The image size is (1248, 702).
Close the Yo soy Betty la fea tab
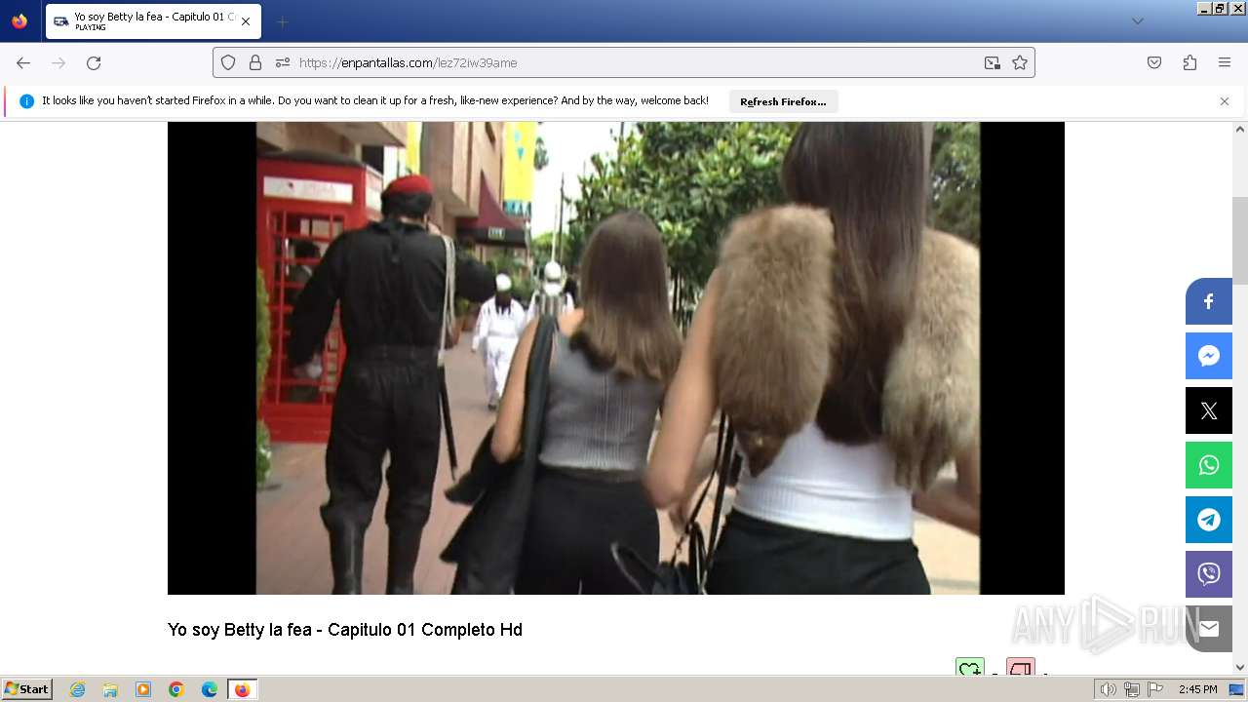246,21
